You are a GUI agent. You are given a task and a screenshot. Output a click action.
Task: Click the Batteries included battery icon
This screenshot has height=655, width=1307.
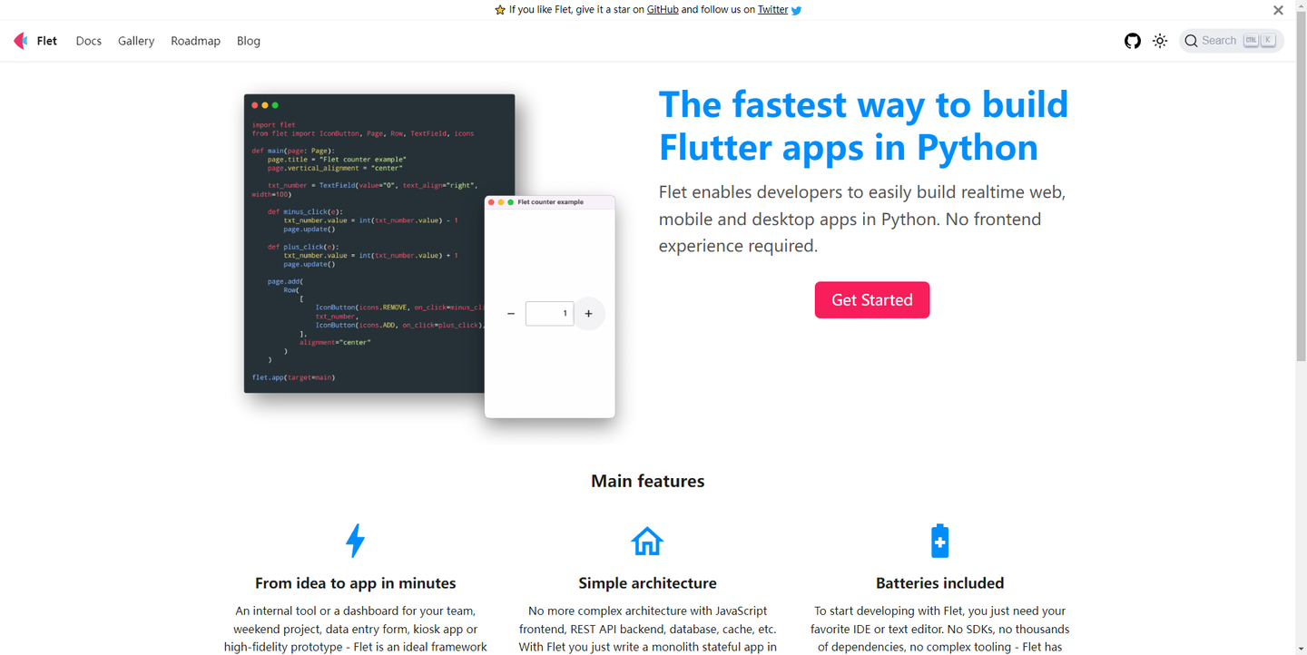click(x=939, y=540)
